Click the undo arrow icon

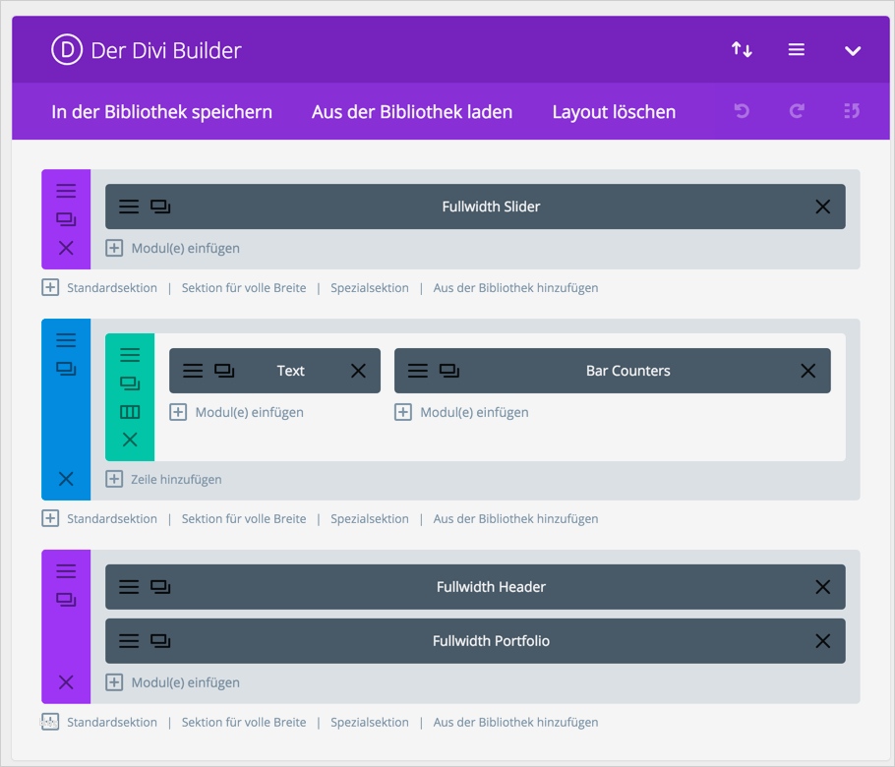tap(742, 111)
